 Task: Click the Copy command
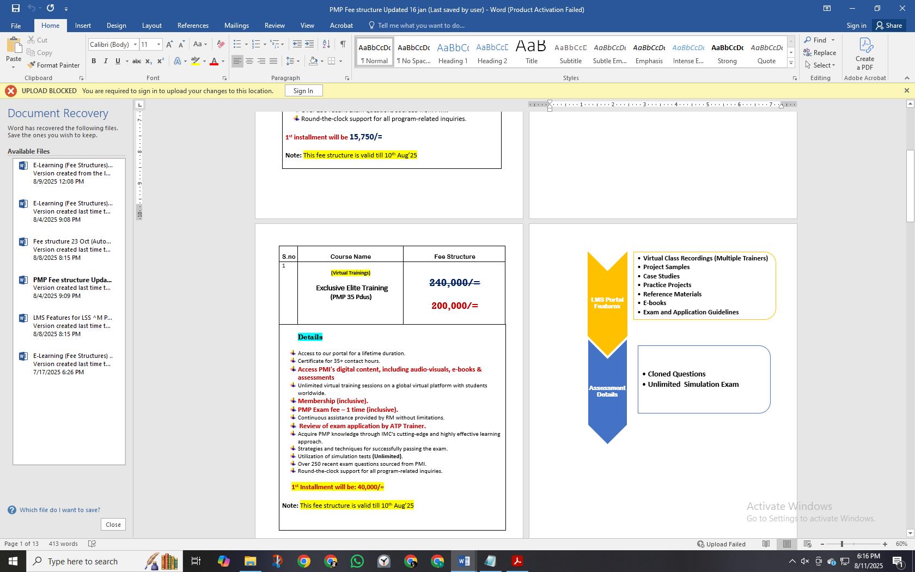[x=39, y=53]
